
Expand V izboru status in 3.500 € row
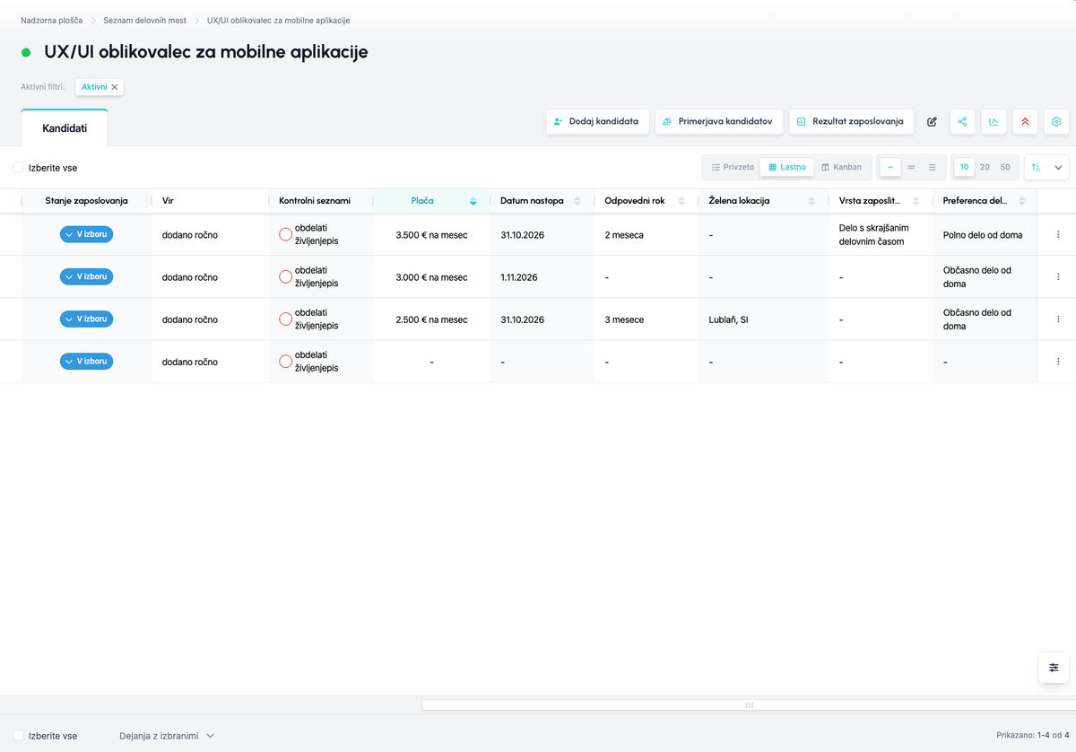point(86,234)
